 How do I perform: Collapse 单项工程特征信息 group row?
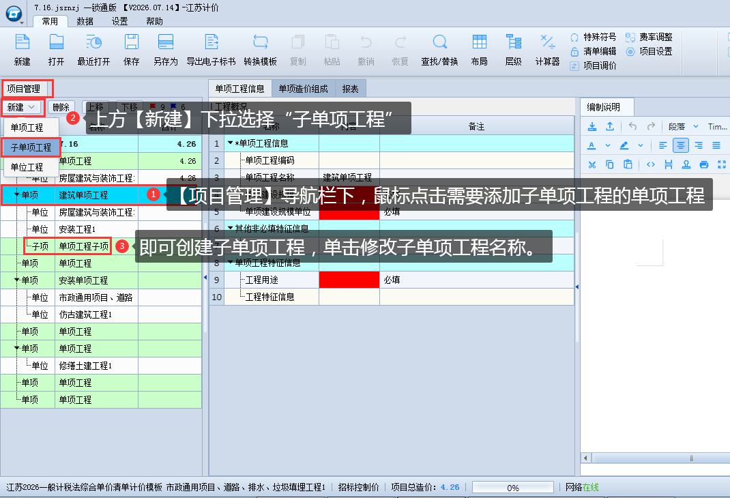(x=230, y=262)
